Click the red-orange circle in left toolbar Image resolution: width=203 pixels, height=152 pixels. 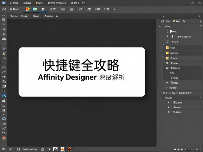tap(4, 138)
